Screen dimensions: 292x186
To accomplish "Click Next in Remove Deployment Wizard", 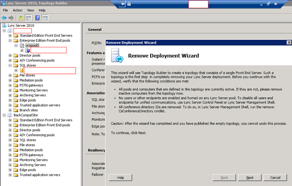I will (250, 177).
